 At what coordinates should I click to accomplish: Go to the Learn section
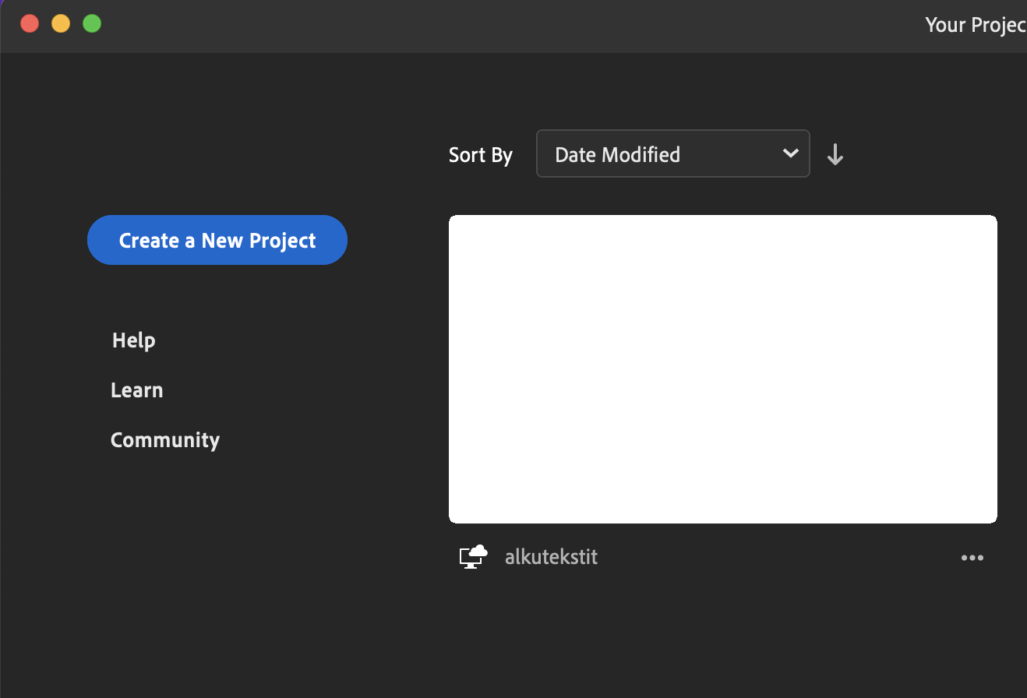(x=136, y=390)
